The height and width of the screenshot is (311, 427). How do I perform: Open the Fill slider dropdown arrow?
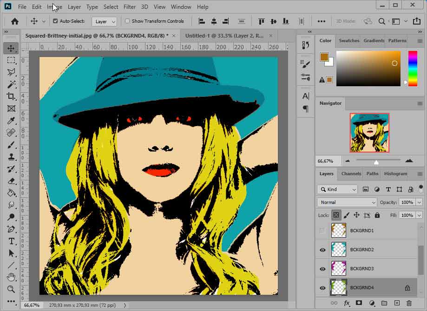pos(419,216)
